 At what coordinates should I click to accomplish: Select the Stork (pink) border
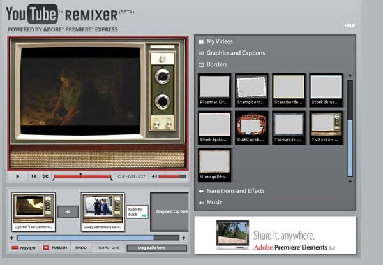pyautogui.click(x=214, y=128)
